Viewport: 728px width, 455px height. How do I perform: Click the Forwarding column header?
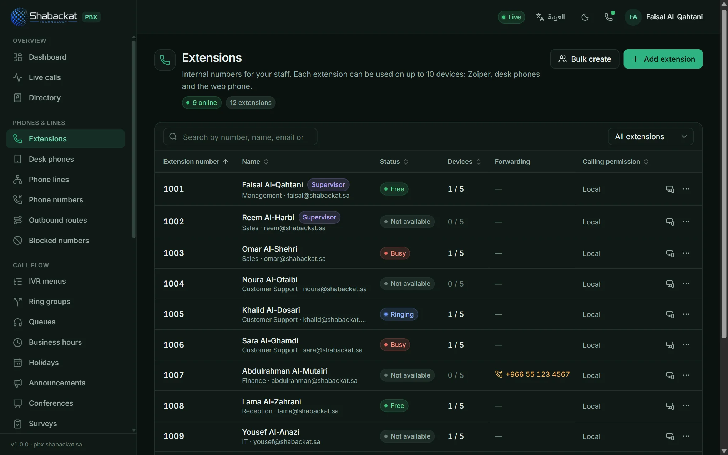pyautogui.click(x=512, y=162)
